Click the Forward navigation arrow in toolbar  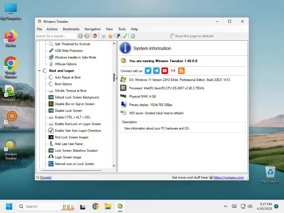[87, 36]
